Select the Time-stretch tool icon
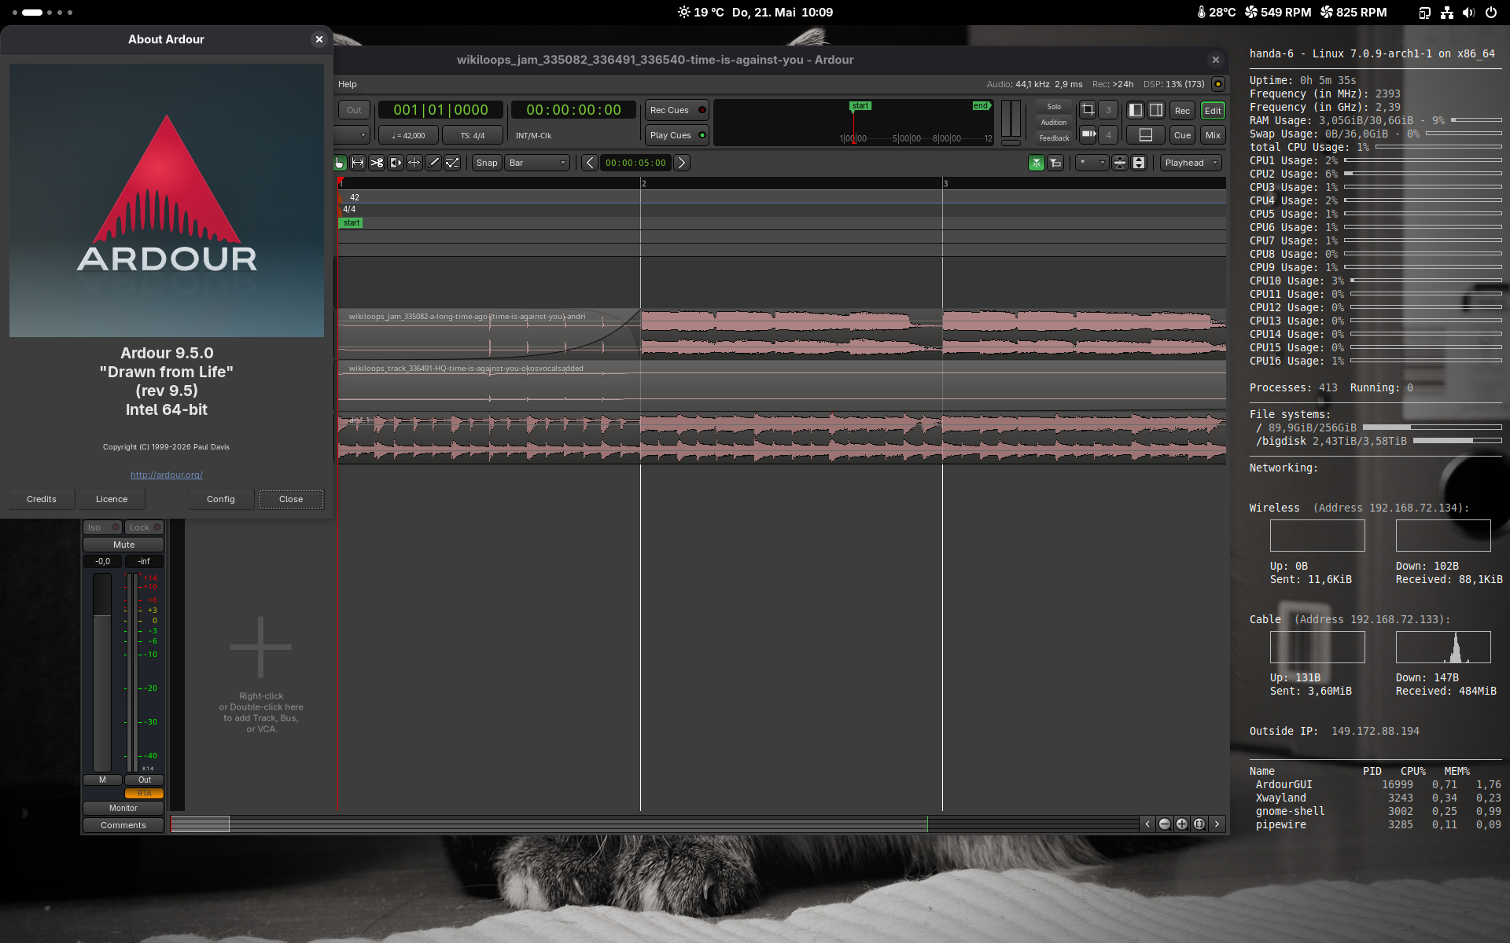Screen dimensions: 1510x943 click(x=414, y=163)
